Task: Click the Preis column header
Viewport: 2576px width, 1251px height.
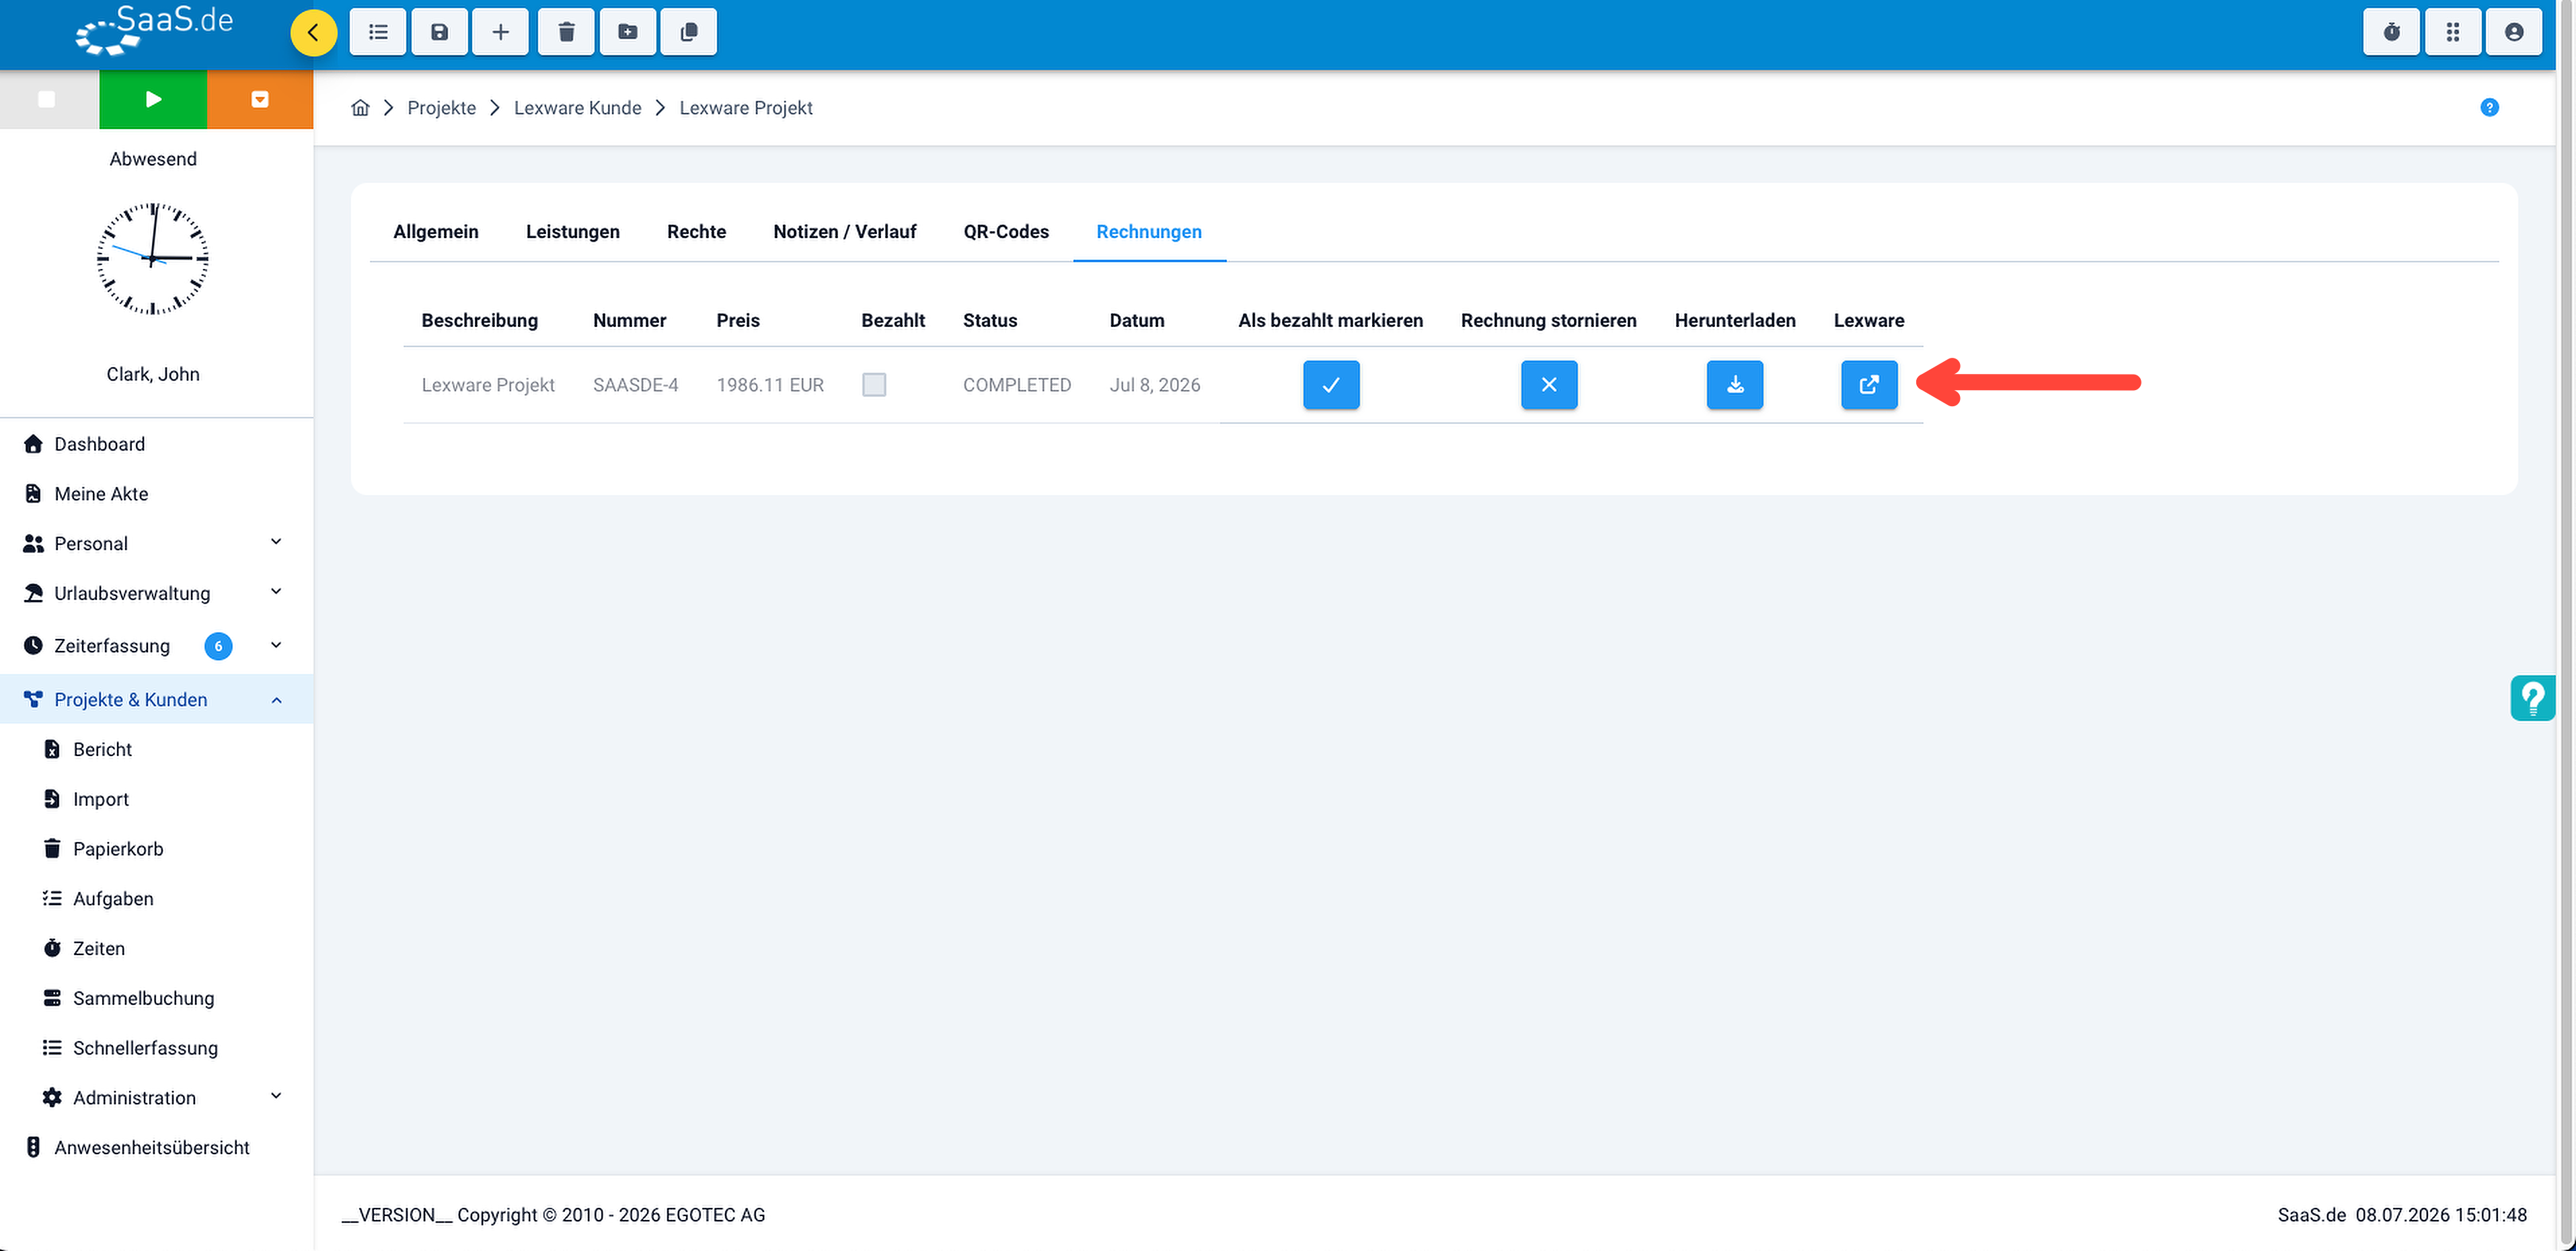Action: (x=738, y=320)
